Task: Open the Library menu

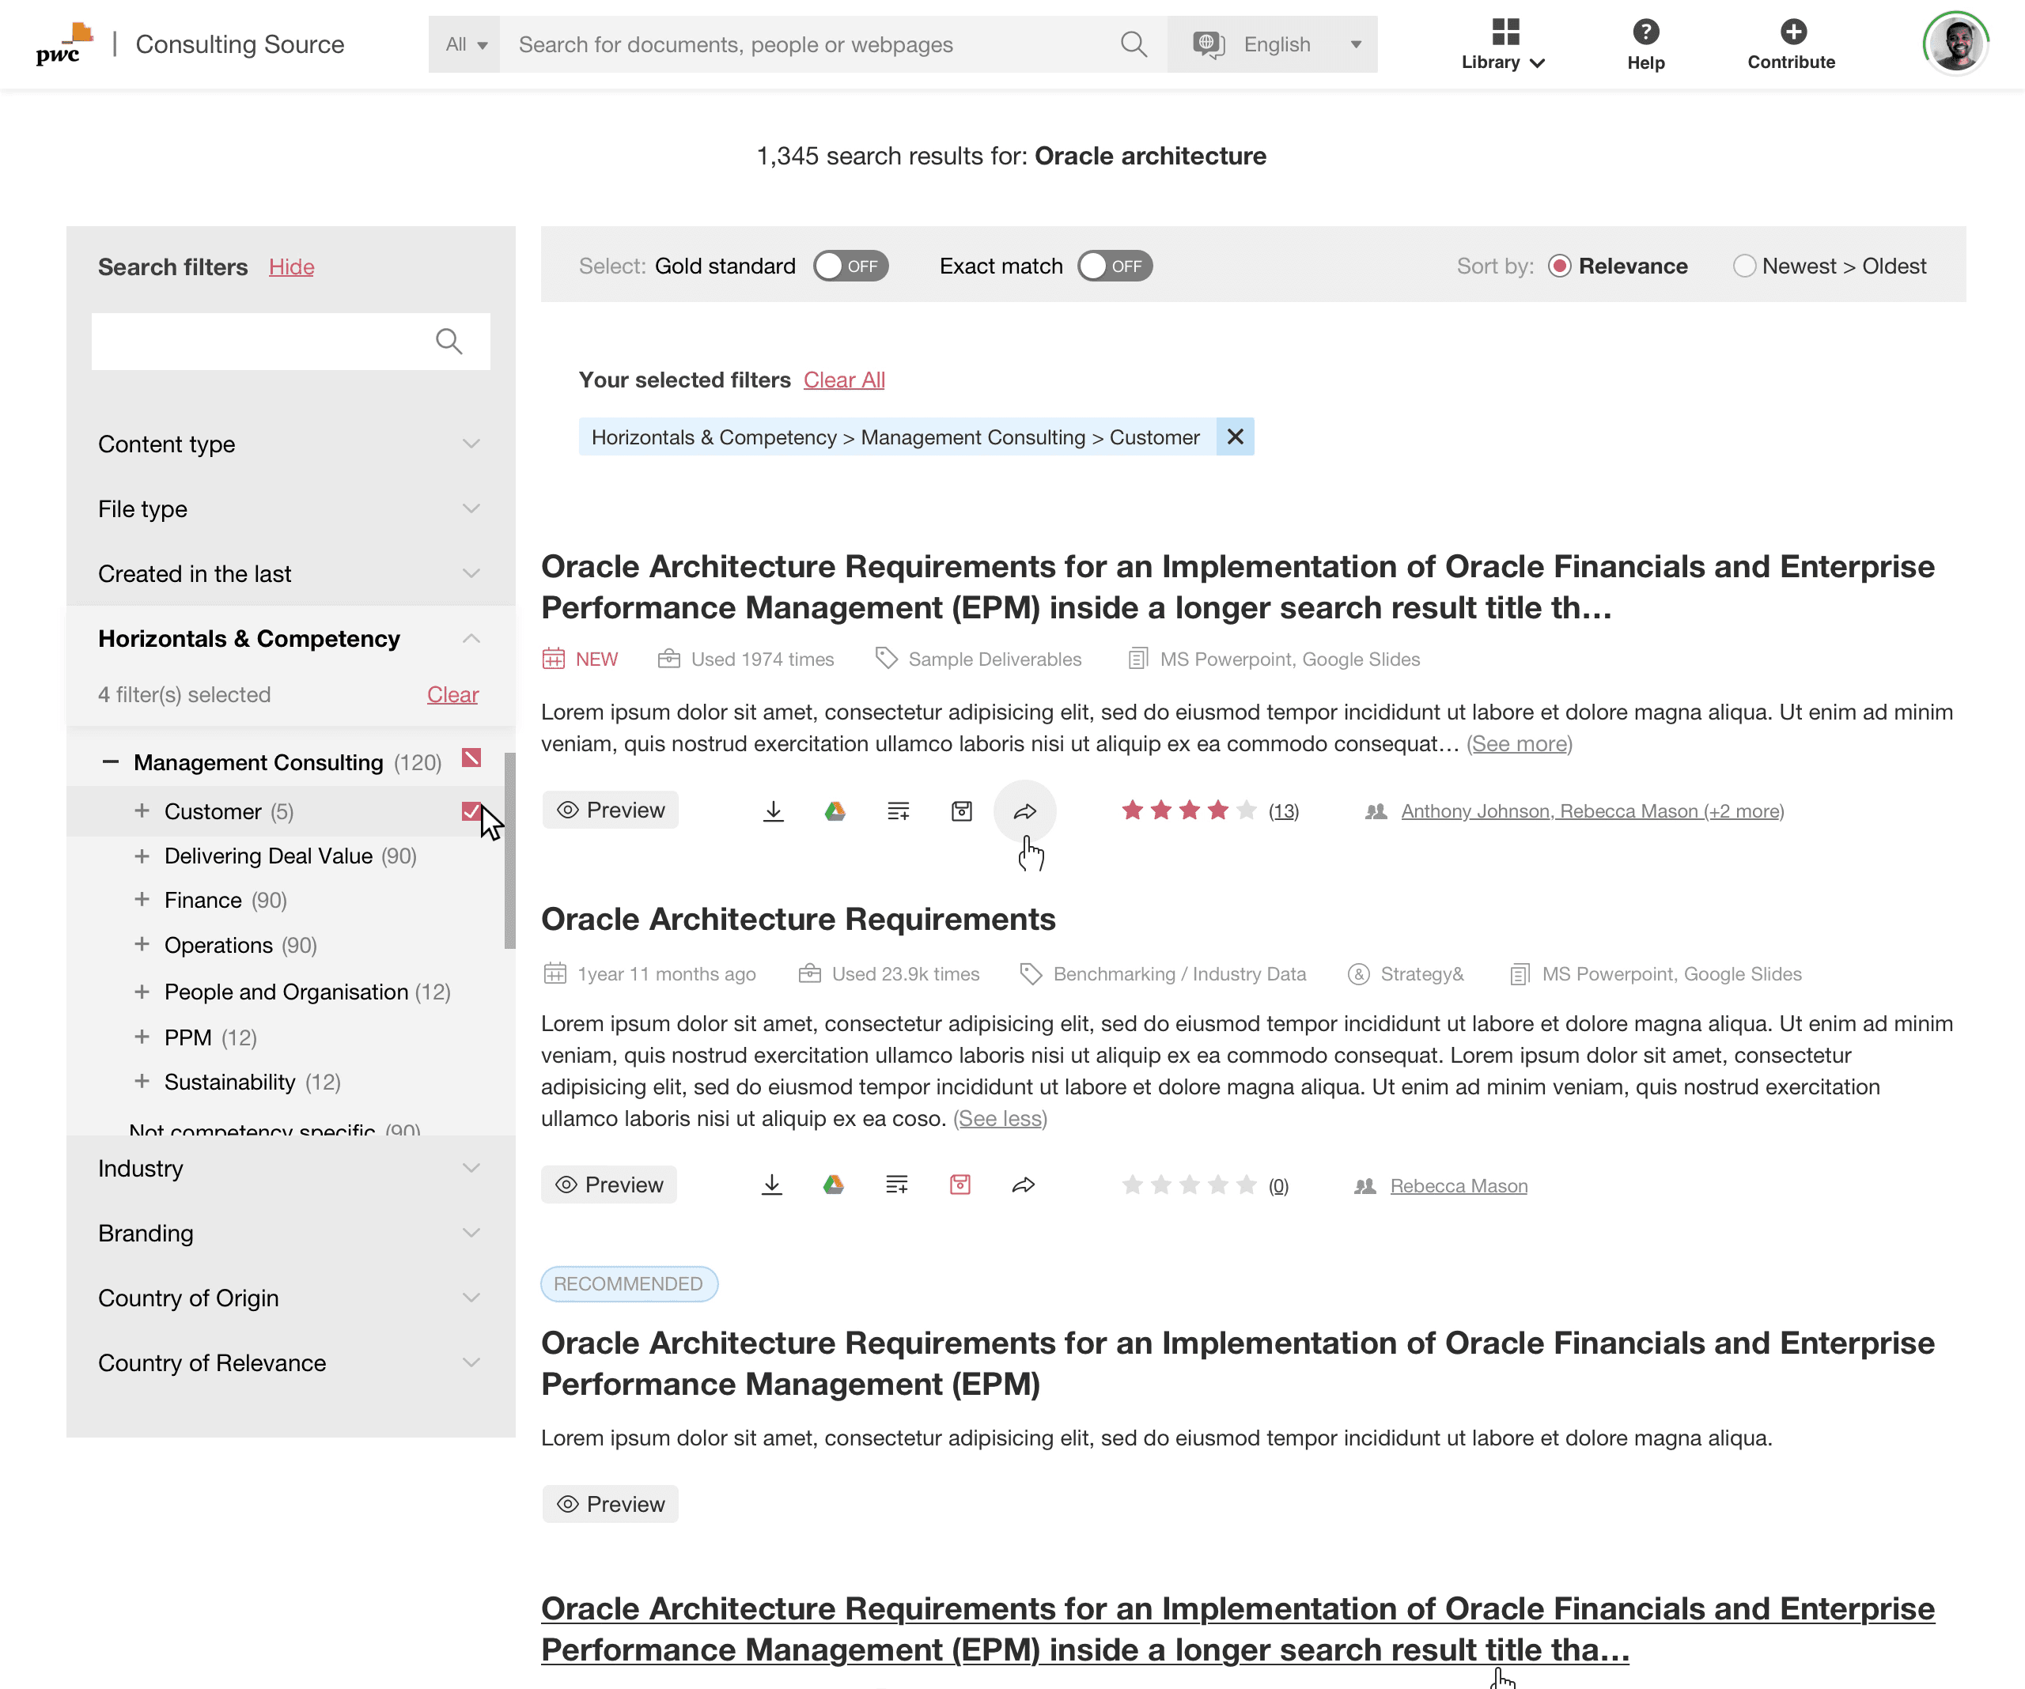Action: 1502,44
